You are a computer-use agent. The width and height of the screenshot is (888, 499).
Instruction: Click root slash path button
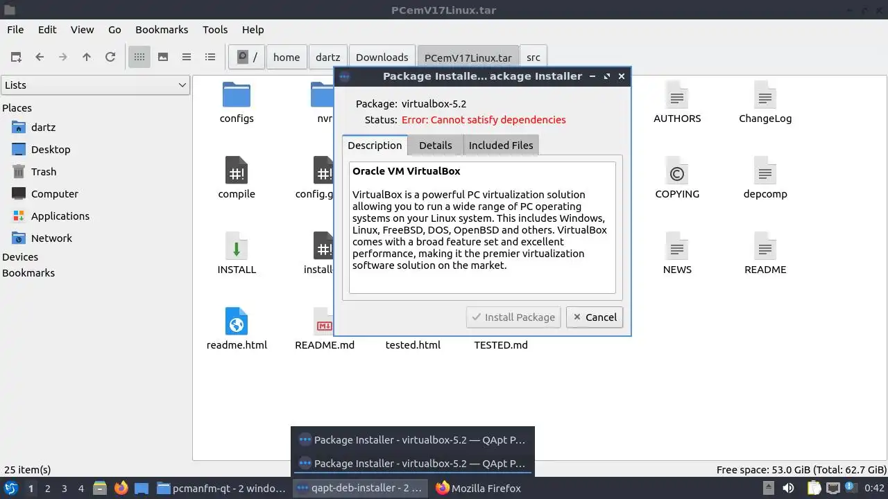tap(247, 58)
